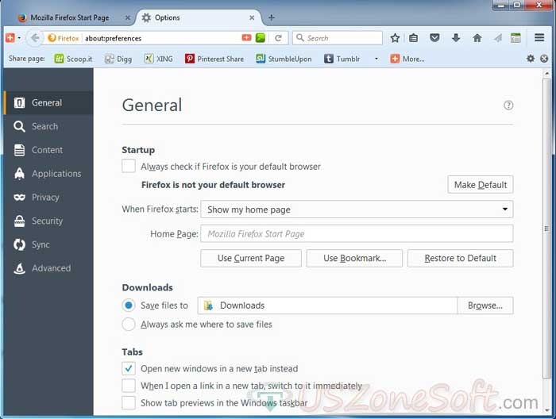
Task: Click the back arrow button
Action: tap(35, 38)
